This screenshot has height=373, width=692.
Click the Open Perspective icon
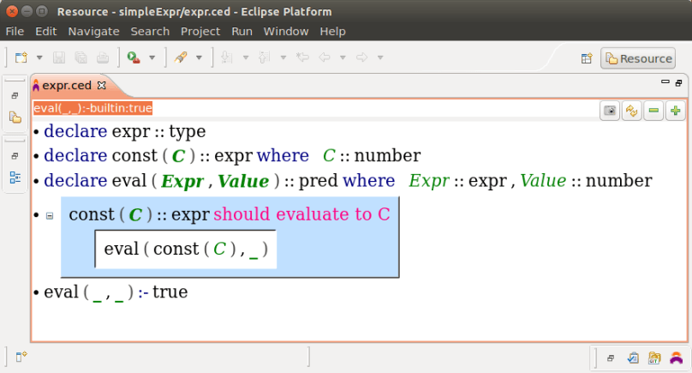coord(588,58)
